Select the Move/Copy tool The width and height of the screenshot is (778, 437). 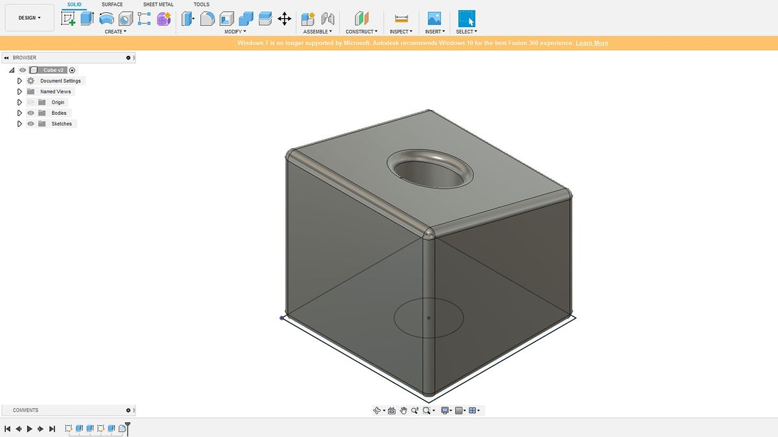click(x=284, y=19)
